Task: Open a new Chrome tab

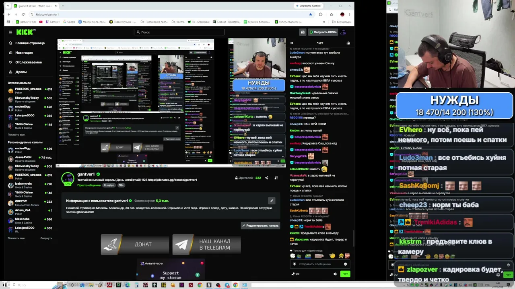Action: click(63, 6)
